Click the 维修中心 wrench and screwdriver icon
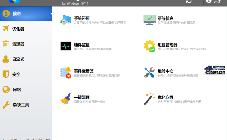227x140 pixels. click(149, 72)
